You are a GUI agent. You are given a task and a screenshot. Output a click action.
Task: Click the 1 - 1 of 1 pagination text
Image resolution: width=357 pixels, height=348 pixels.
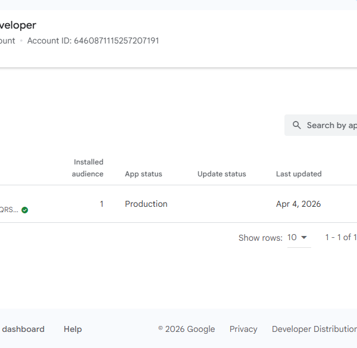pyautogui.click(x=340, y=237)
